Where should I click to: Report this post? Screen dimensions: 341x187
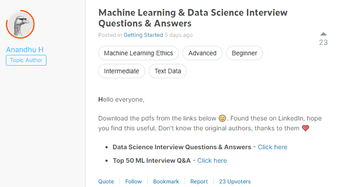[199, 182]
